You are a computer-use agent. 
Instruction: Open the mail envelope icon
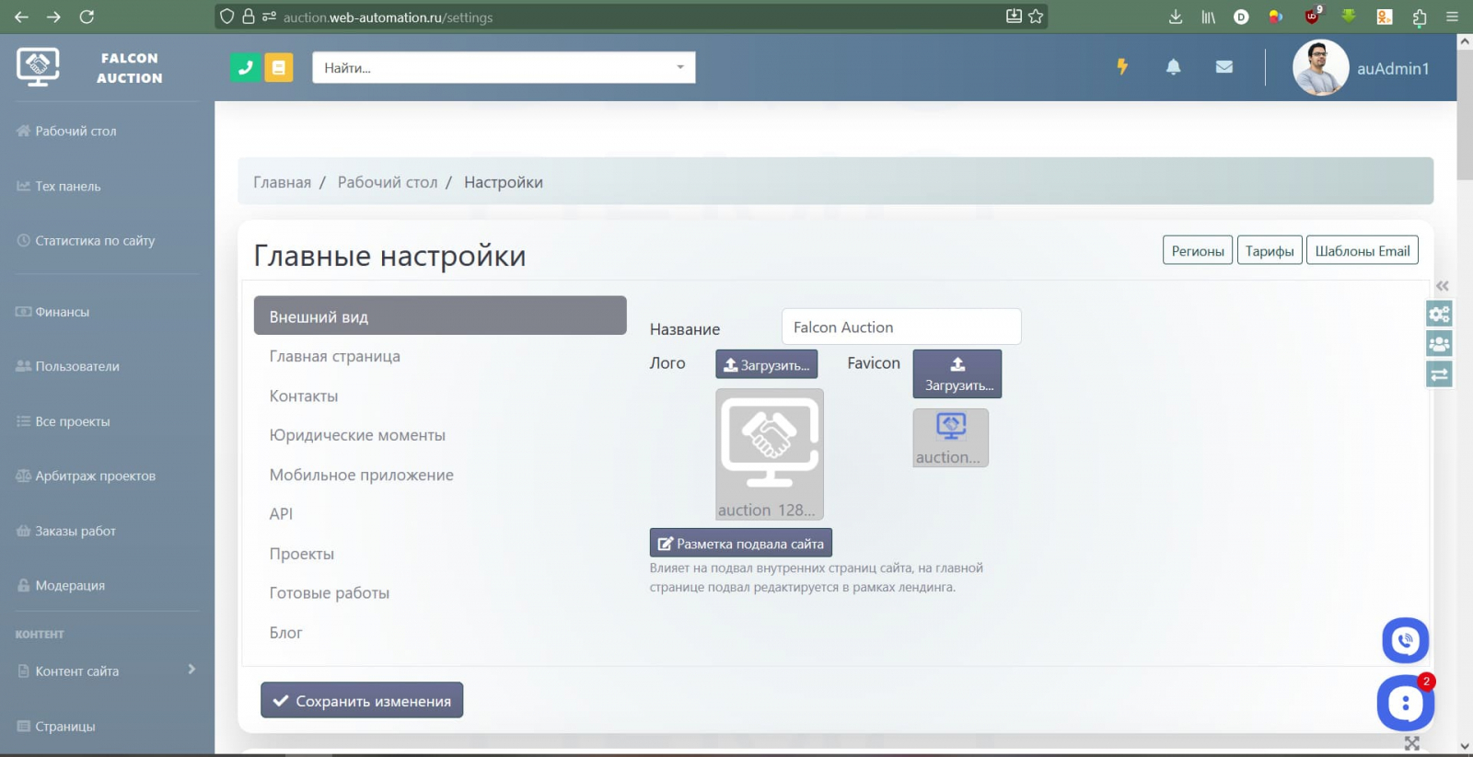tap(1224, 66)
